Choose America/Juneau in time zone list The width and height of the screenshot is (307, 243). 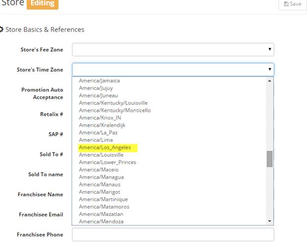point(98,95)
